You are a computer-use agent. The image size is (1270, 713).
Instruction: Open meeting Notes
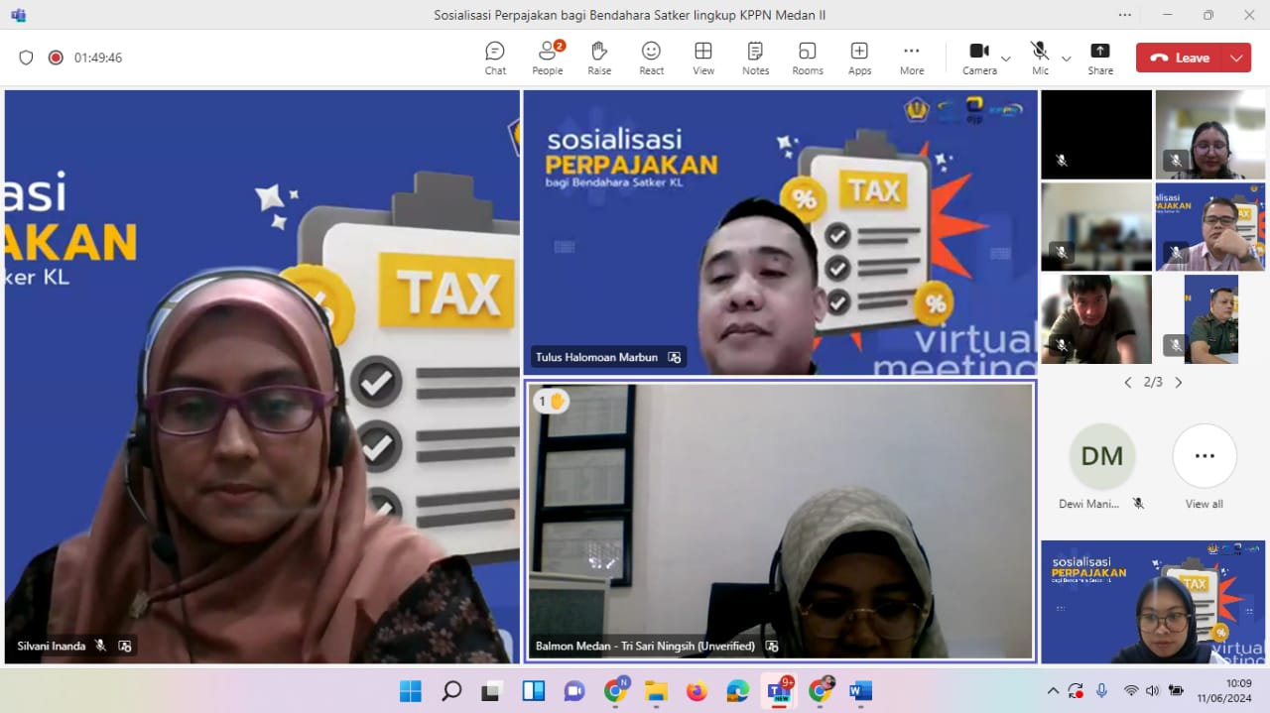click(755, 58)
